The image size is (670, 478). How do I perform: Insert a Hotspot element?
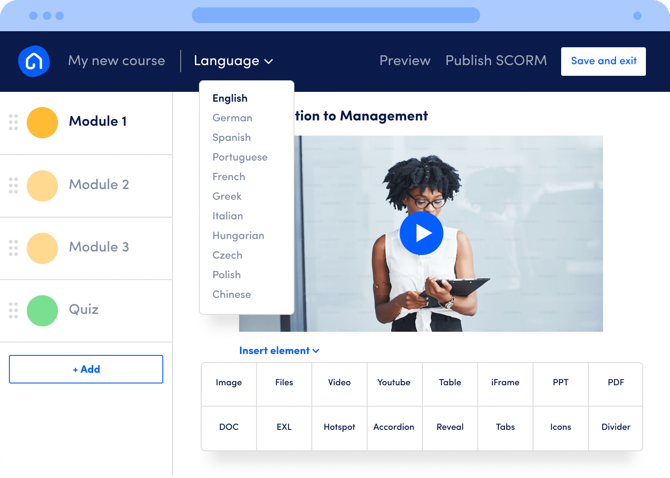pos(339,427)
